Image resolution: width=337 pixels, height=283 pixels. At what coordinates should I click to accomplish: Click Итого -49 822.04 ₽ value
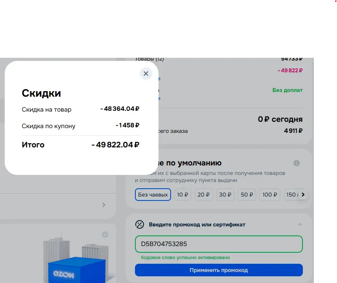115,145
